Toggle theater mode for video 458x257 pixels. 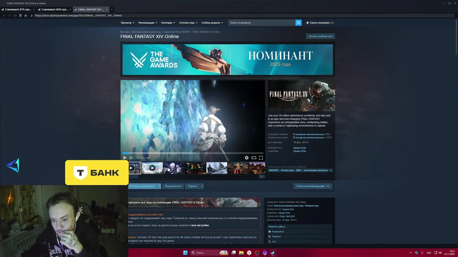tap(254, 158)
